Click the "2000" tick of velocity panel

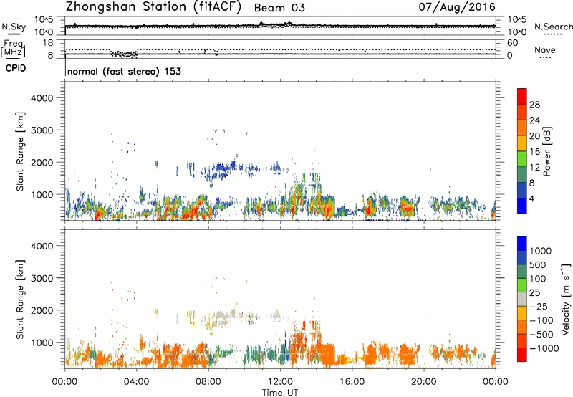[x=42, y=310]
